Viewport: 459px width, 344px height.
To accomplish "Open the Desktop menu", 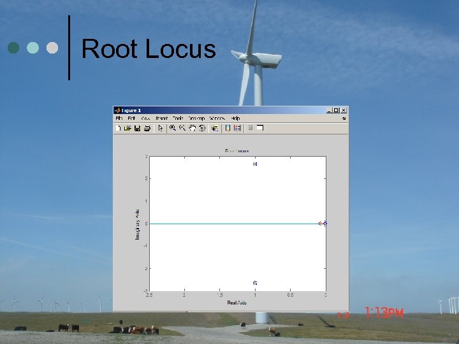I will [196, 118].
